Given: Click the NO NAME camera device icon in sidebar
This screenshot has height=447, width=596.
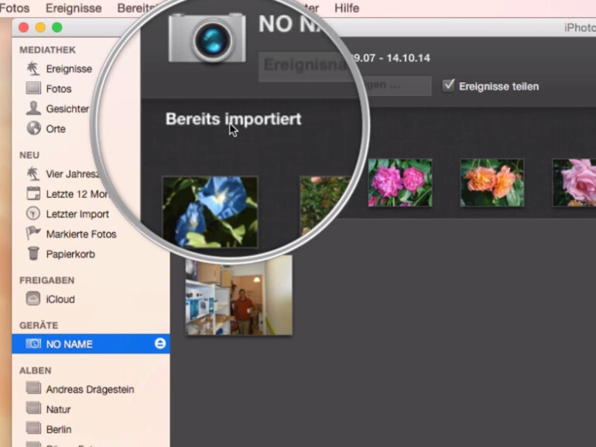Looking at the screenshot, I should pos(33,343).
